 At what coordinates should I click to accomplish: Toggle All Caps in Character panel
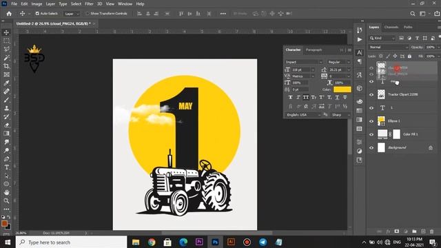pos(306,97)
